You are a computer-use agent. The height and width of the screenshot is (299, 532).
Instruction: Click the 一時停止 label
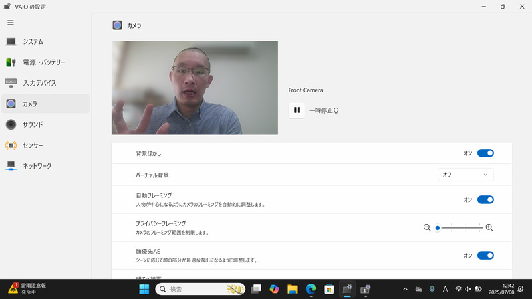click(x=321, y=110)
